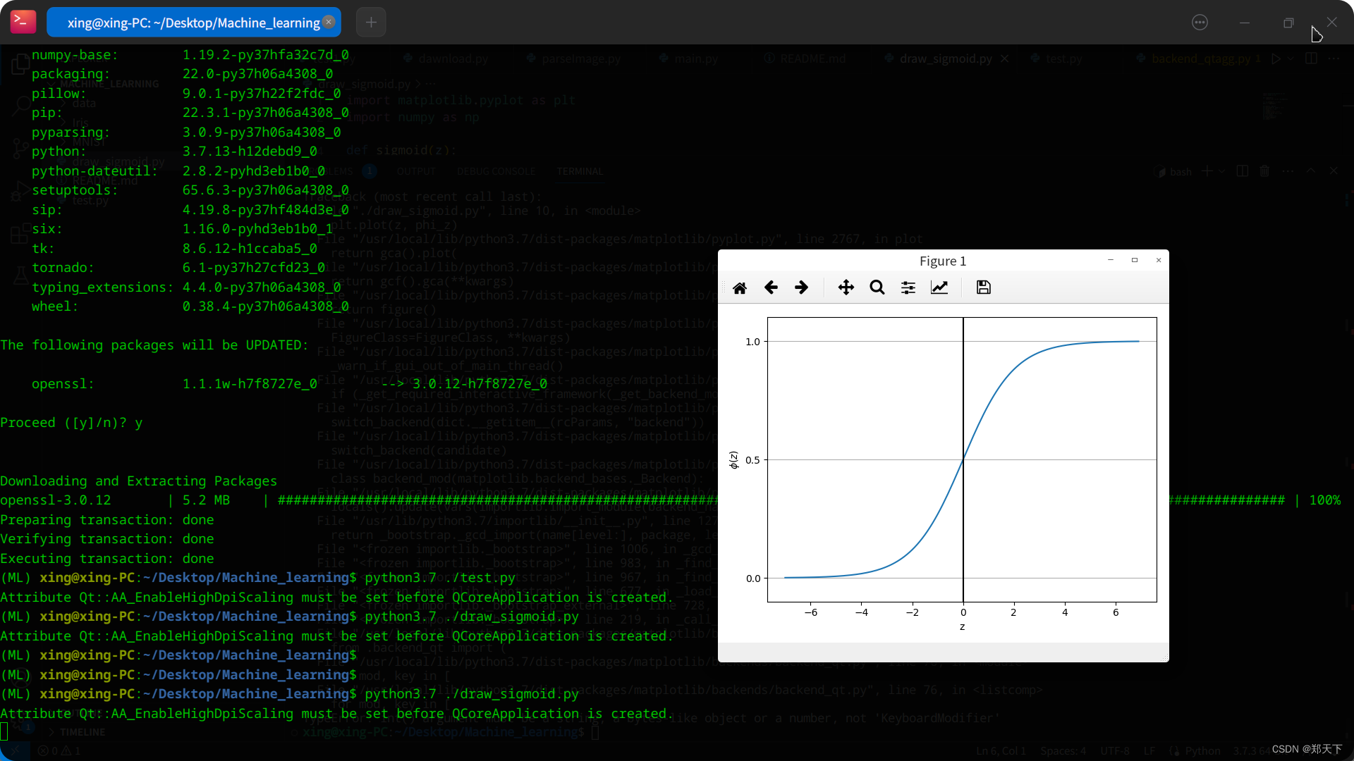
Task: Click the sigmoid curve plot canvas
Action: (x=962, y=459)
